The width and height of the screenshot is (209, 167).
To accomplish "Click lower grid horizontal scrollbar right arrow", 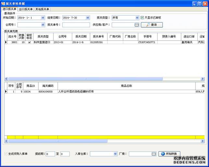I will click(x=202, y=142).
